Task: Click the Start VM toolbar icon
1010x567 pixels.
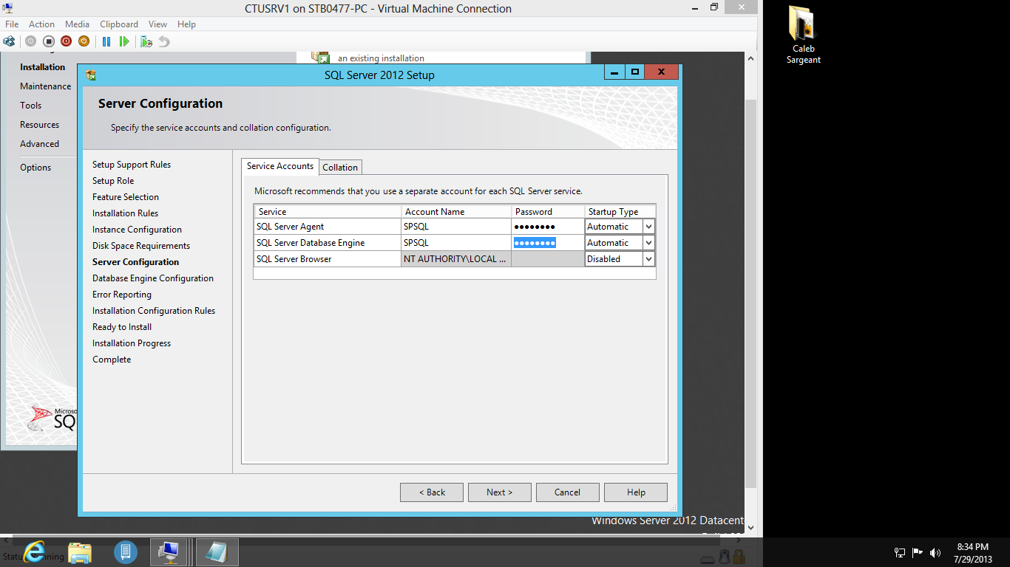Action: (30, 41)
